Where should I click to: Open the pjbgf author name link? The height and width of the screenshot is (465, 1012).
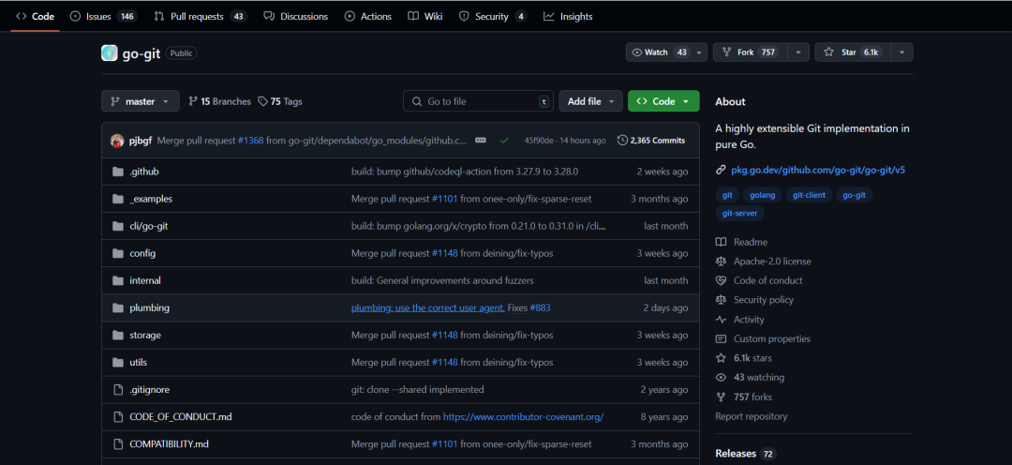(141, 140)
